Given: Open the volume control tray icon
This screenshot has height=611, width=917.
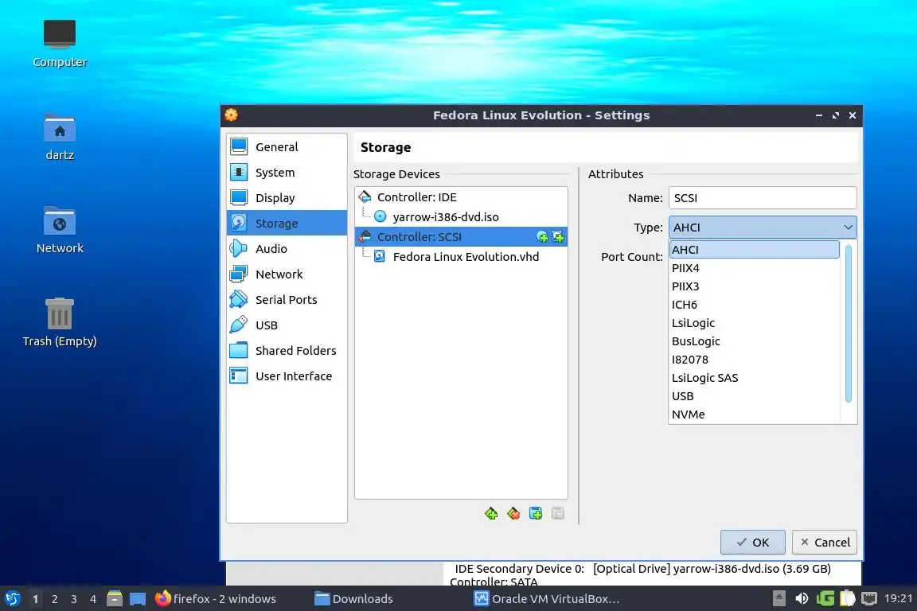Looking at the screenshot, I should coord(802,599).
